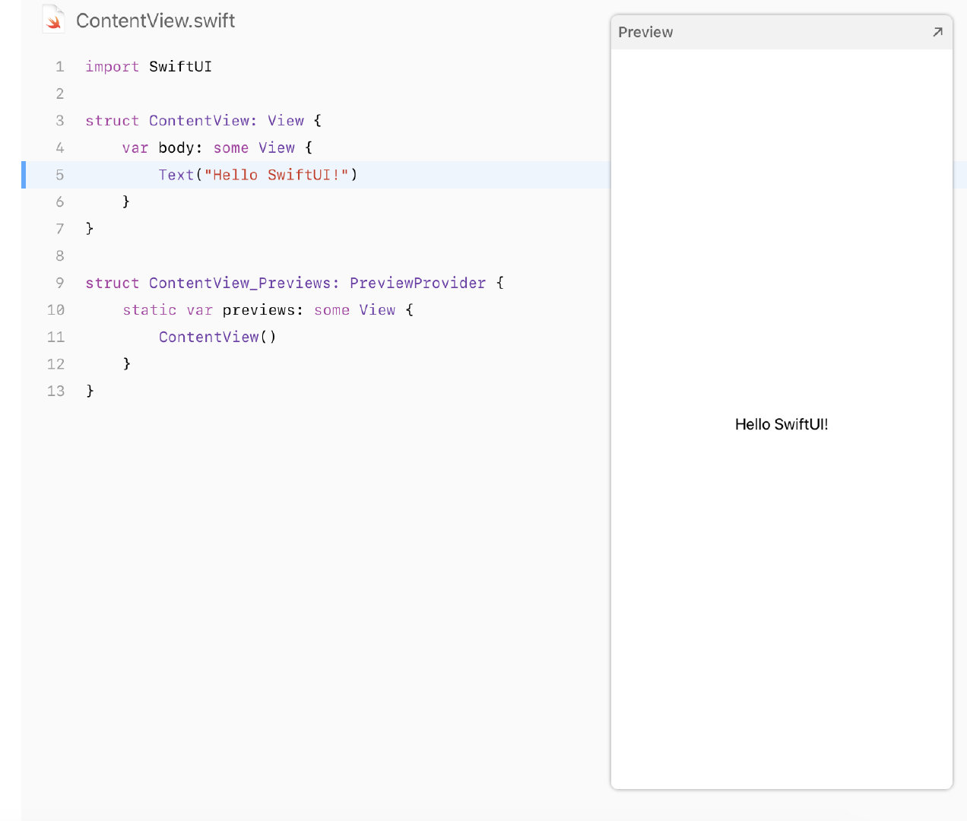Click line number 9 in gutter
This screenshot has height=821, width=967.
(60, 283)
